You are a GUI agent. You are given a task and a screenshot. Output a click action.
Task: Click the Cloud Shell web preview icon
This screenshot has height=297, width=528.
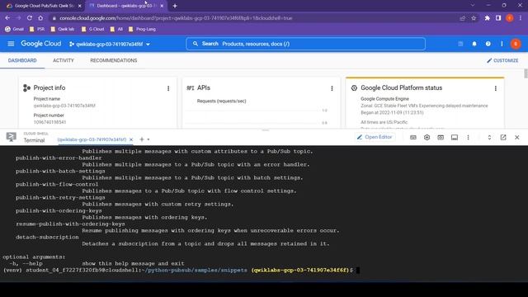441,138
